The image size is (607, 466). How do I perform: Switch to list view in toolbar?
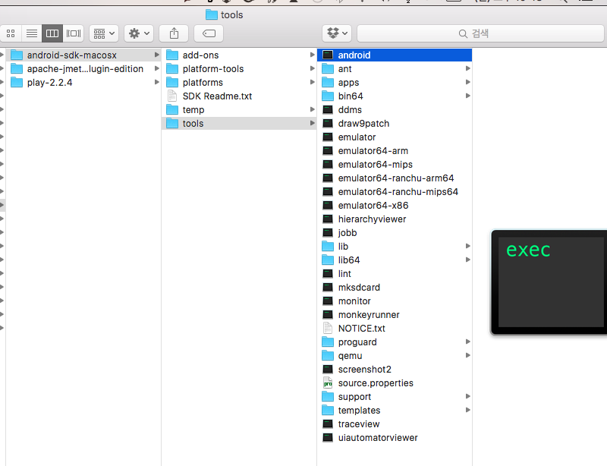(32, 33)
